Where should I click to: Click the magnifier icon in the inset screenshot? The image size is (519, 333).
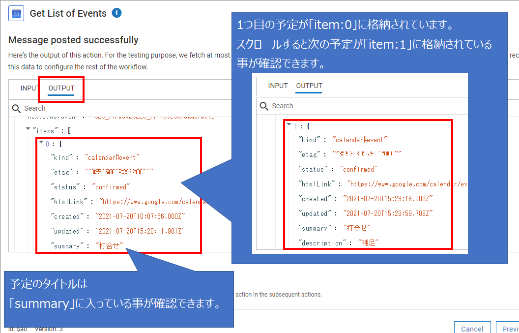tap(264, 106)
